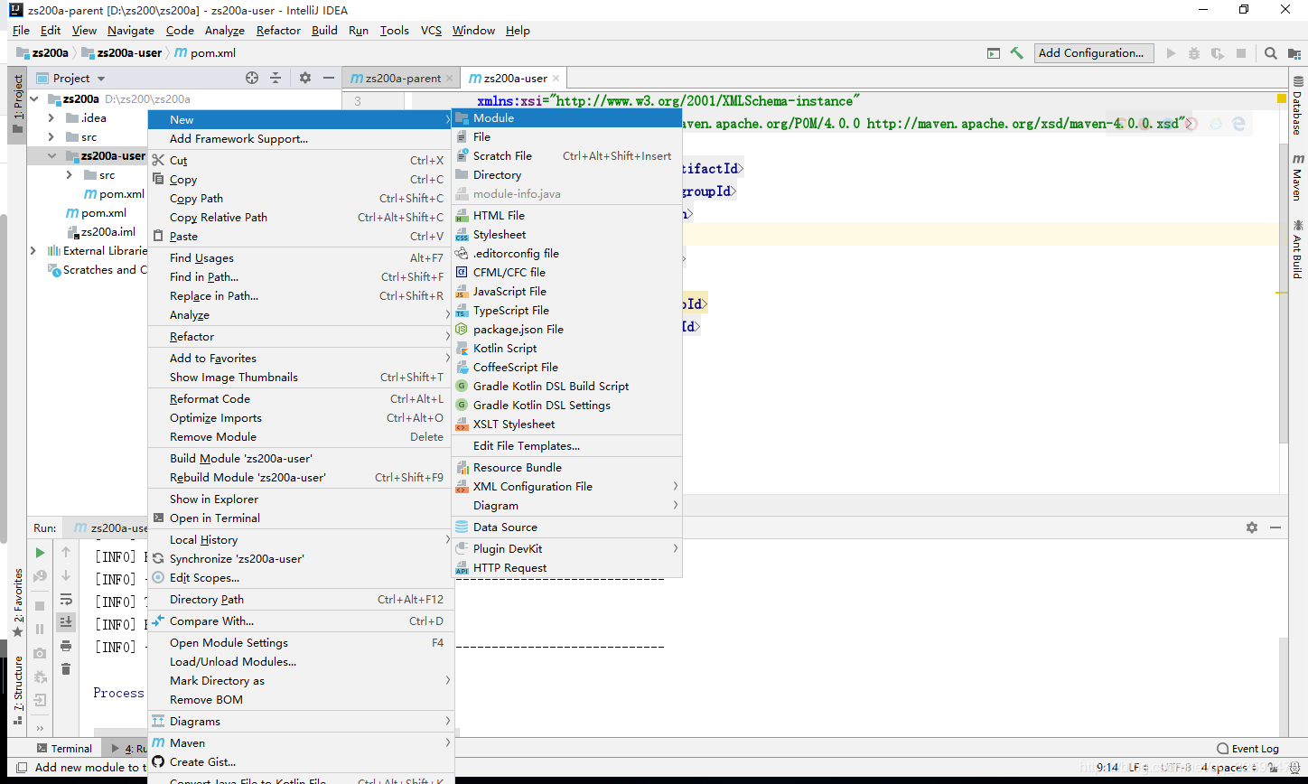The height and width of the screenshot is (784, 1308).
Task: Choose Open in Terminal from context menu
Action: pos(214,518)
